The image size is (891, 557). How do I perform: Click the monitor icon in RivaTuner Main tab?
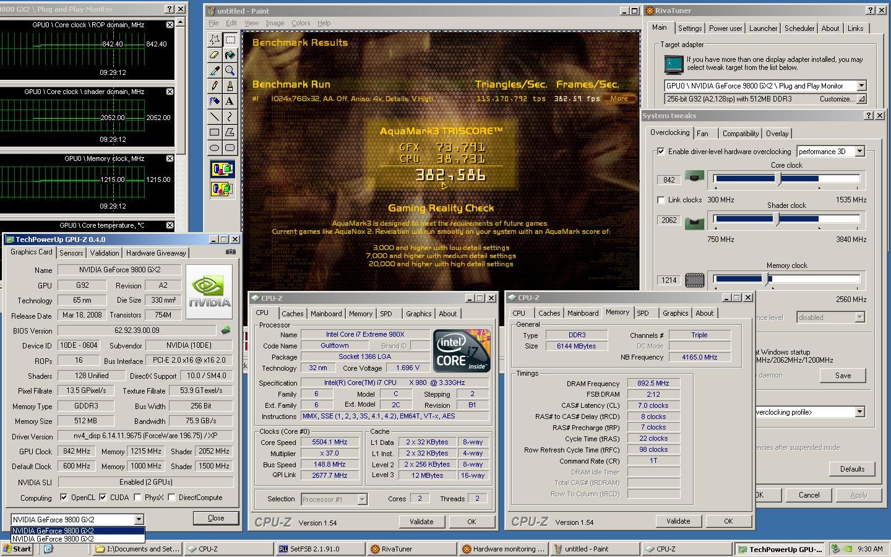[x=673, y=64]
